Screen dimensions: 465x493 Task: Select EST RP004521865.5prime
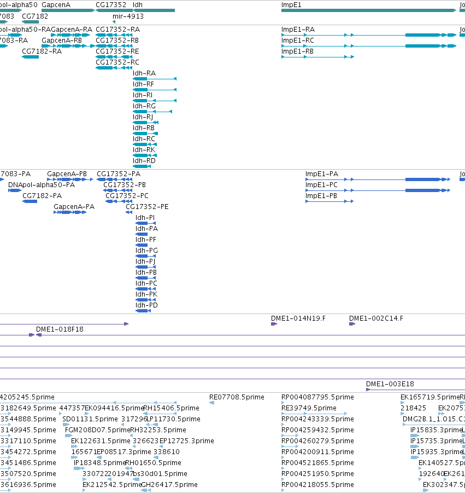(x=317, y=463)
